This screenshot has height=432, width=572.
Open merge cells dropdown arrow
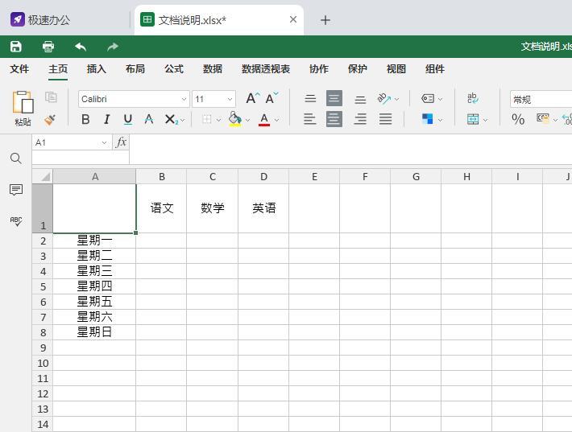pos(486,120)
